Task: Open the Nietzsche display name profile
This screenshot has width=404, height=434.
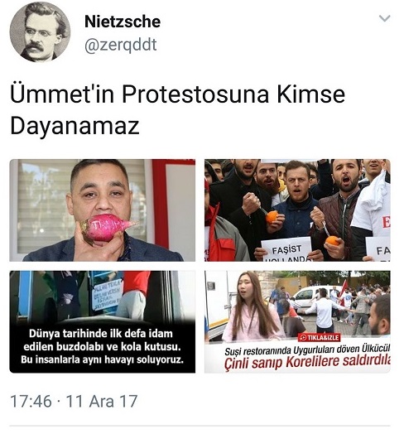Action: (123, 22)
